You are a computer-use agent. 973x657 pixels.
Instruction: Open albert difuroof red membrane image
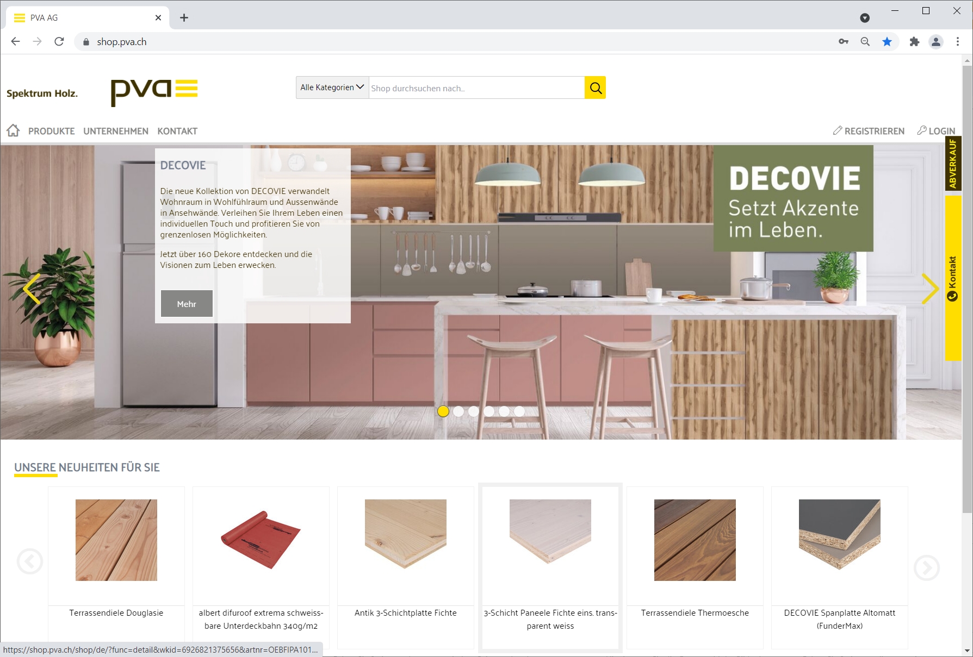tap(261, 540)
